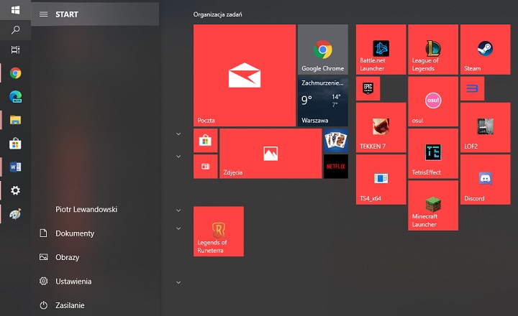
Task: Open the Battle.net Launcher tile
Action: click(381, 50)
